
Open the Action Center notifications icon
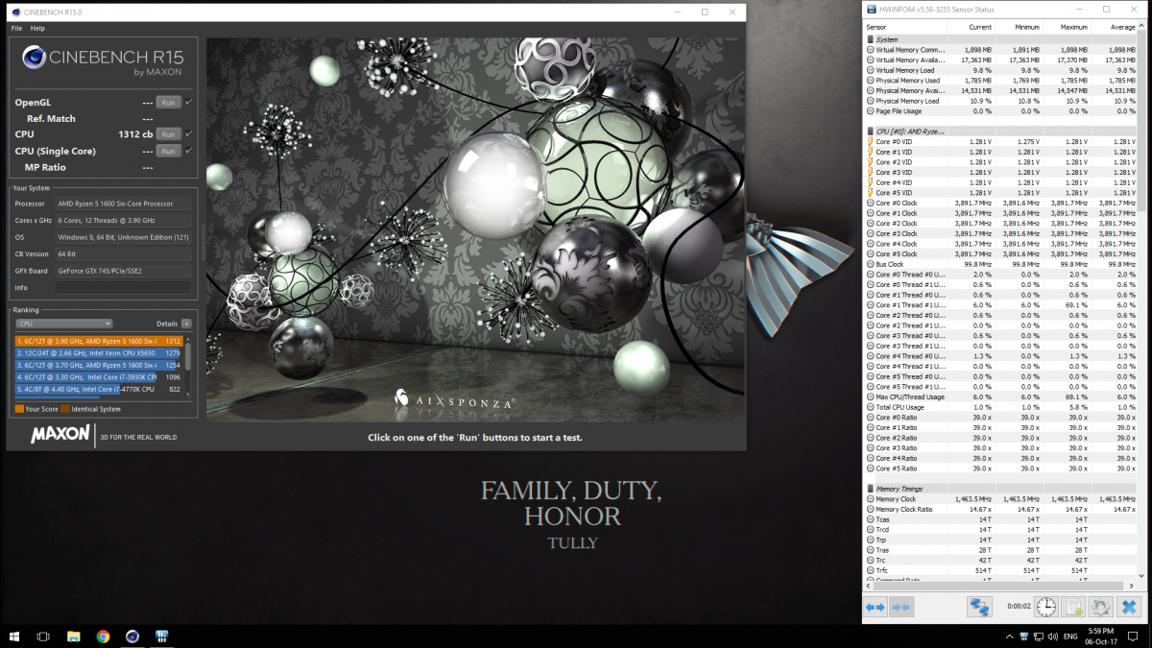tap(1131, 636)
